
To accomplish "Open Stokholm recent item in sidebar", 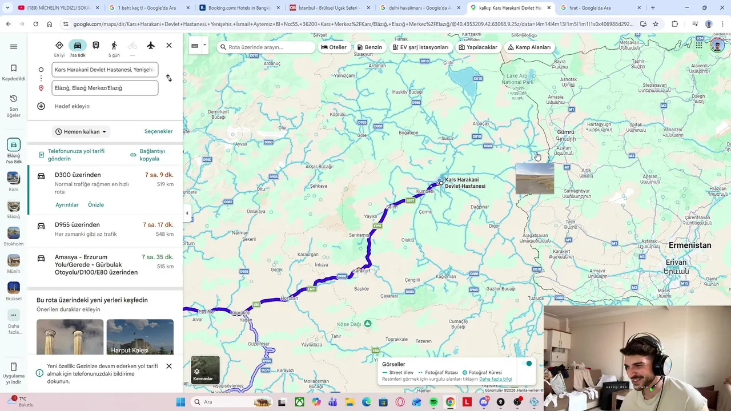I will pyautogui.click(x=14, y=236).
